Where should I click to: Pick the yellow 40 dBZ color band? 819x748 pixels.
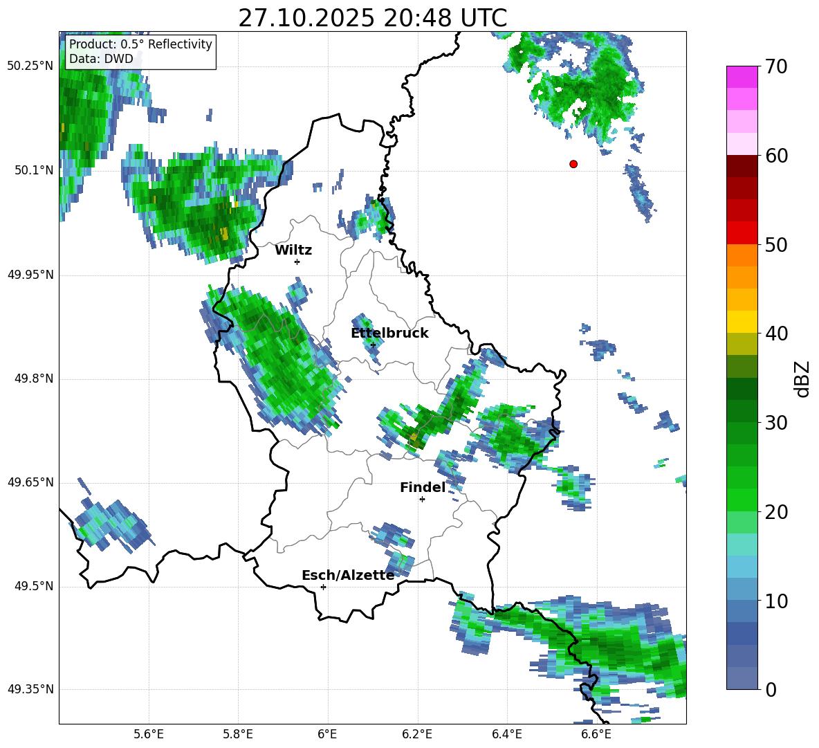742,322
